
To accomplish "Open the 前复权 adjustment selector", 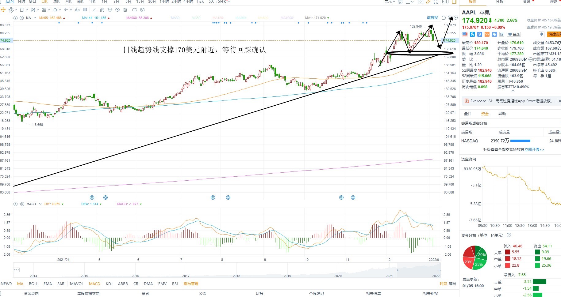I will click(x=432, y=18).
